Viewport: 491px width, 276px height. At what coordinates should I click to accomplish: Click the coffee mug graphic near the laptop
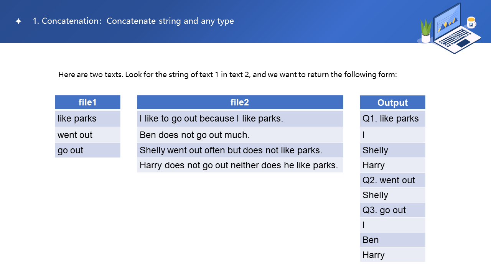[471, 22]
